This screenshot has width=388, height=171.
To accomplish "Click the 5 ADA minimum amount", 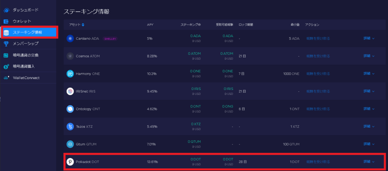I will (294, 39).
